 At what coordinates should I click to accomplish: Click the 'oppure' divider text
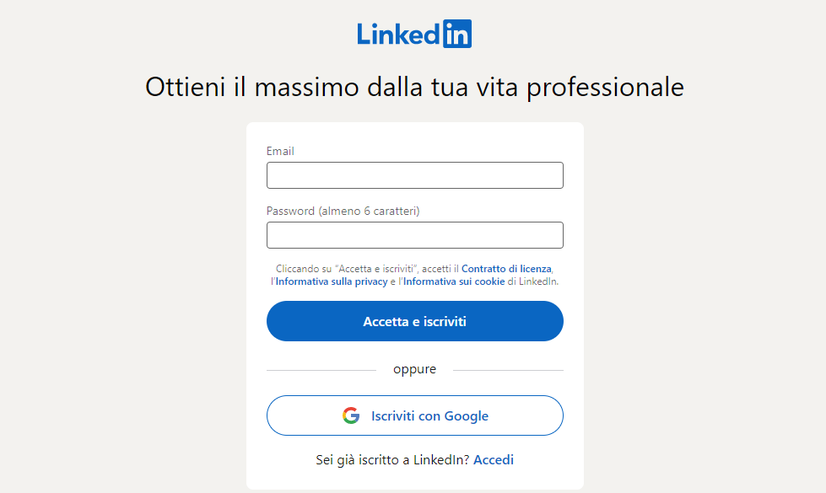[x=414, y=368]
